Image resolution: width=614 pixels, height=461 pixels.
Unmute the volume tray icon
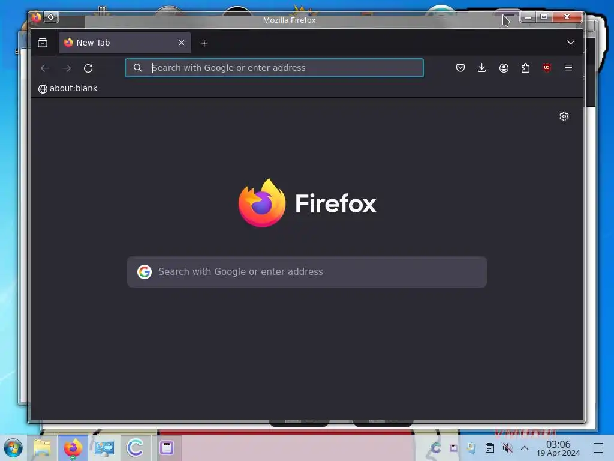(x=507, y=448)
